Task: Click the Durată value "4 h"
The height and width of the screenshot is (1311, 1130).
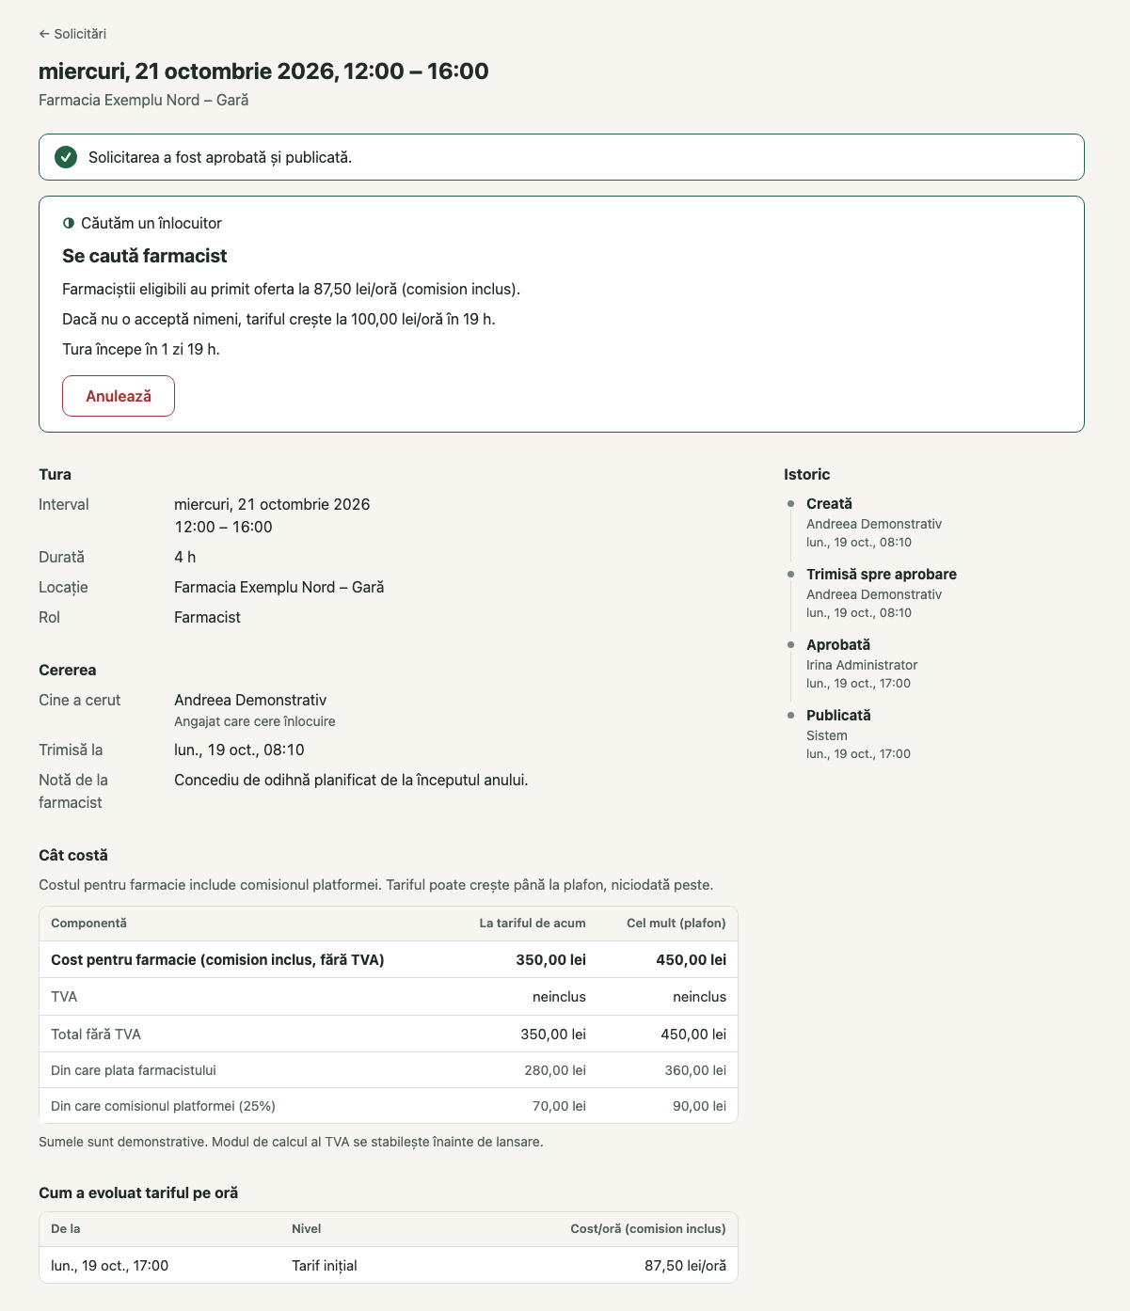Action: 185,557
